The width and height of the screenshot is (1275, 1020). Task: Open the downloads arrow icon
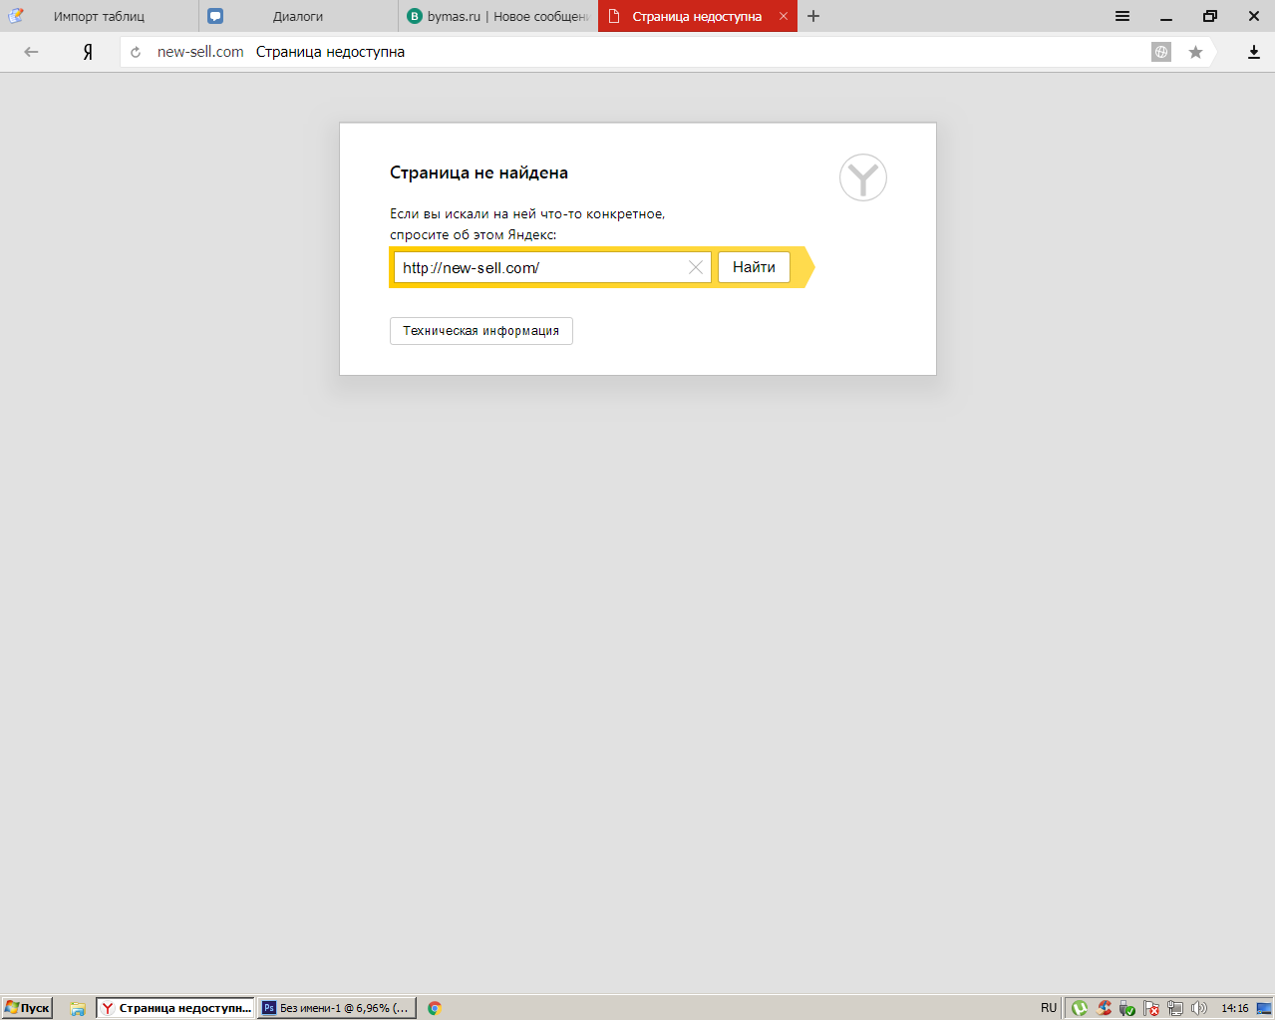[x=1254, y=52]
